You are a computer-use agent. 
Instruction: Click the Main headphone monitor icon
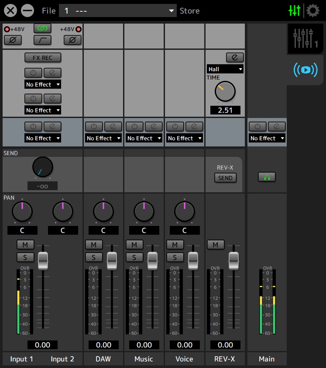(266, 177)
